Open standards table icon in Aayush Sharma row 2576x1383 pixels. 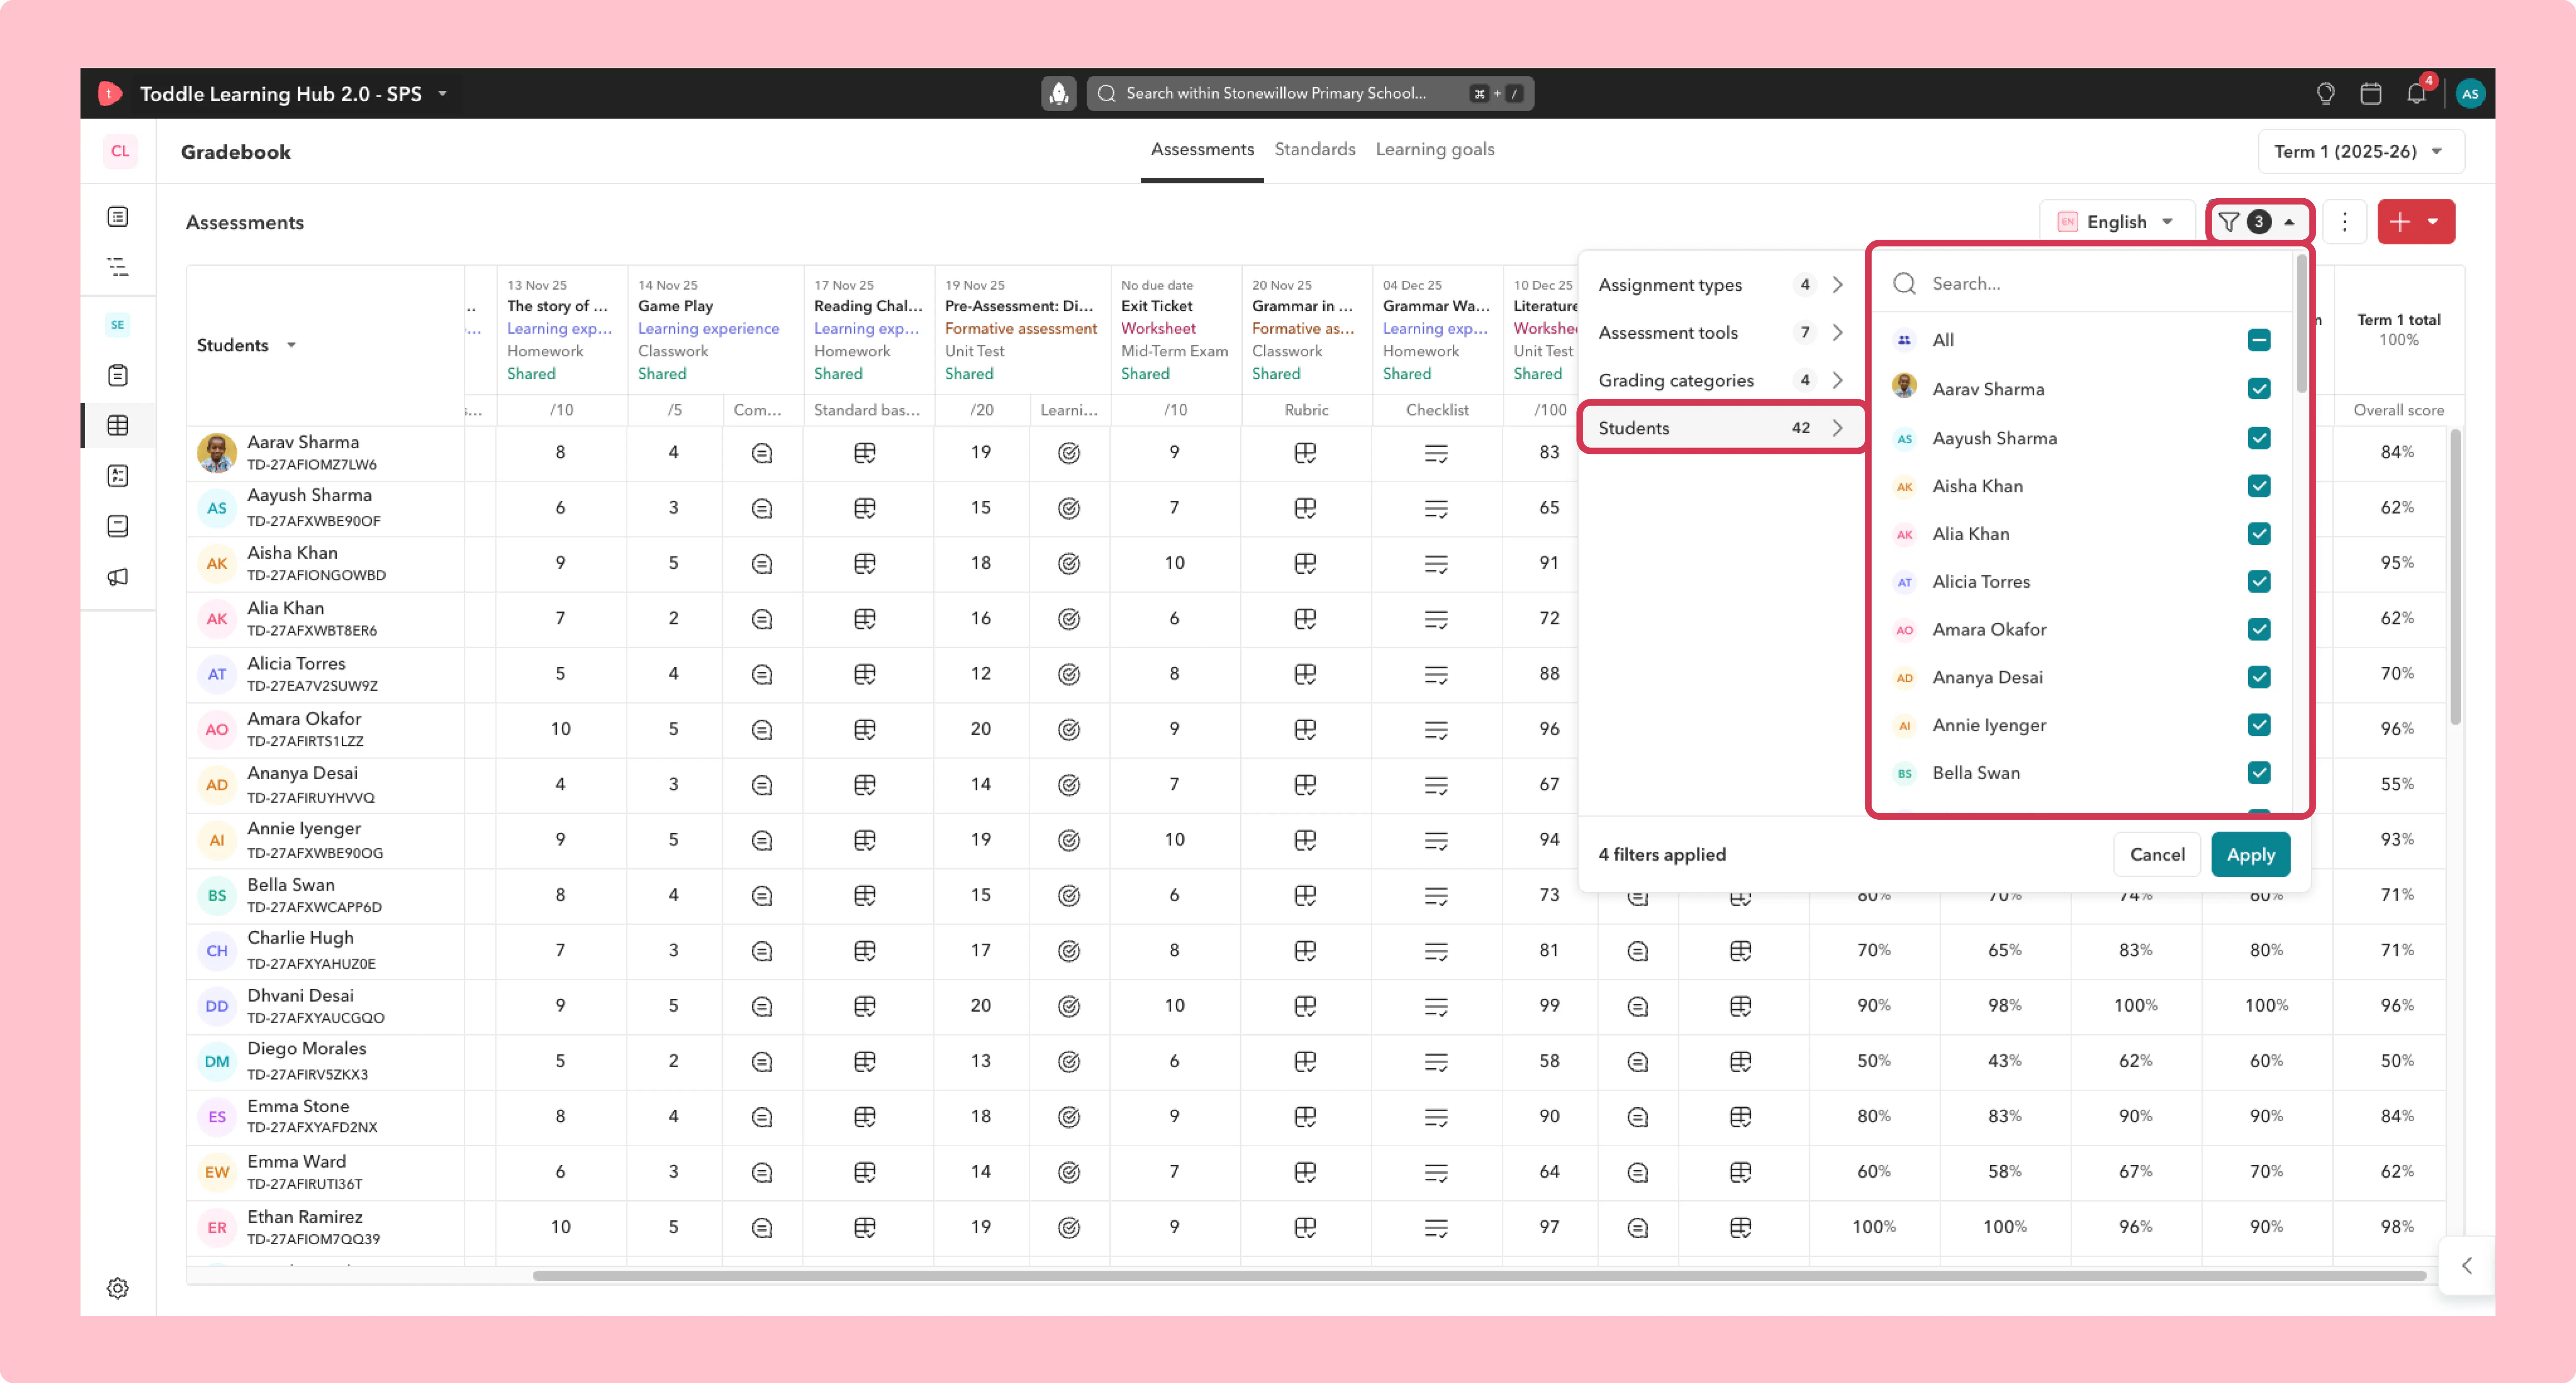click(865, 509)
